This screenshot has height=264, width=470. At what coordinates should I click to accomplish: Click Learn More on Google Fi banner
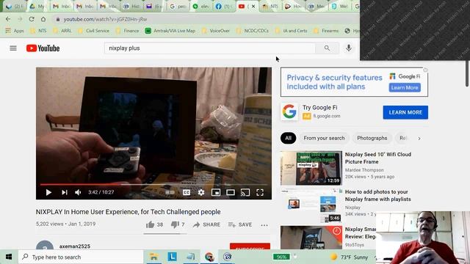coord(405,88)
